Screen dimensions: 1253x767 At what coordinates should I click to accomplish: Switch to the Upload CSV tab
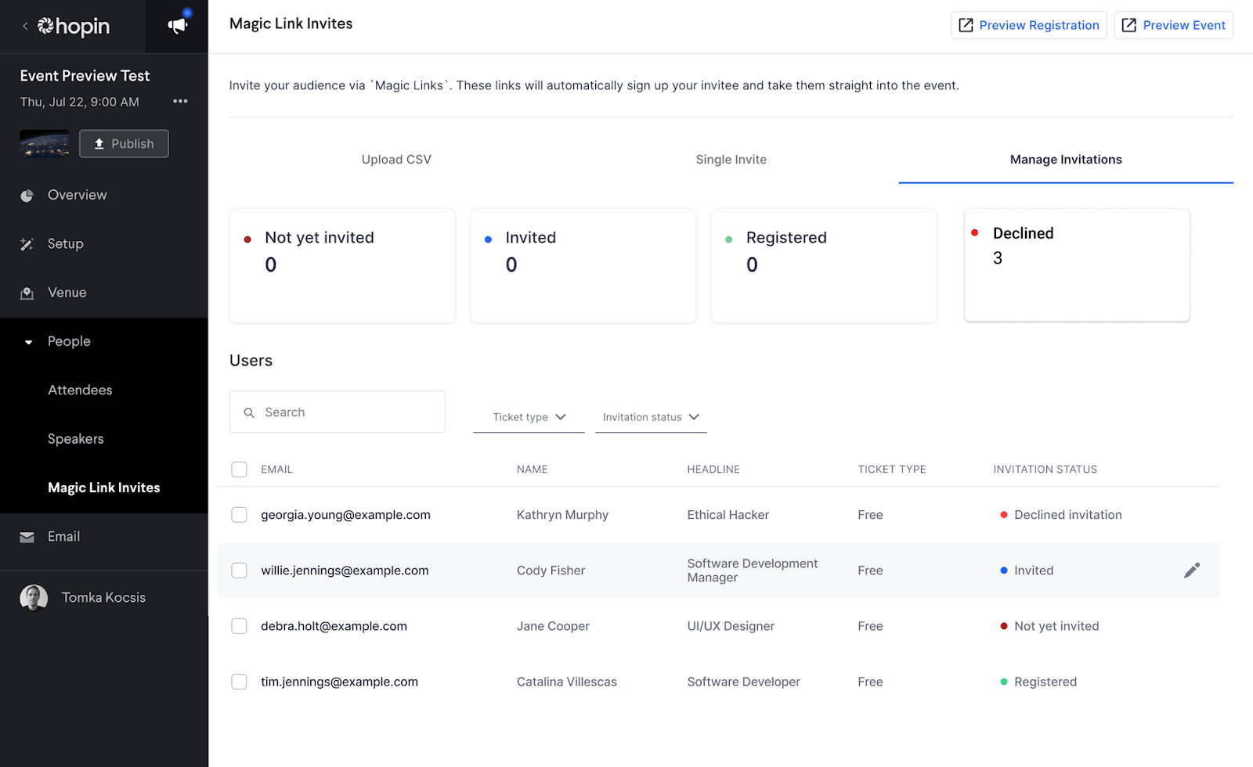click(x=396, y=160)
